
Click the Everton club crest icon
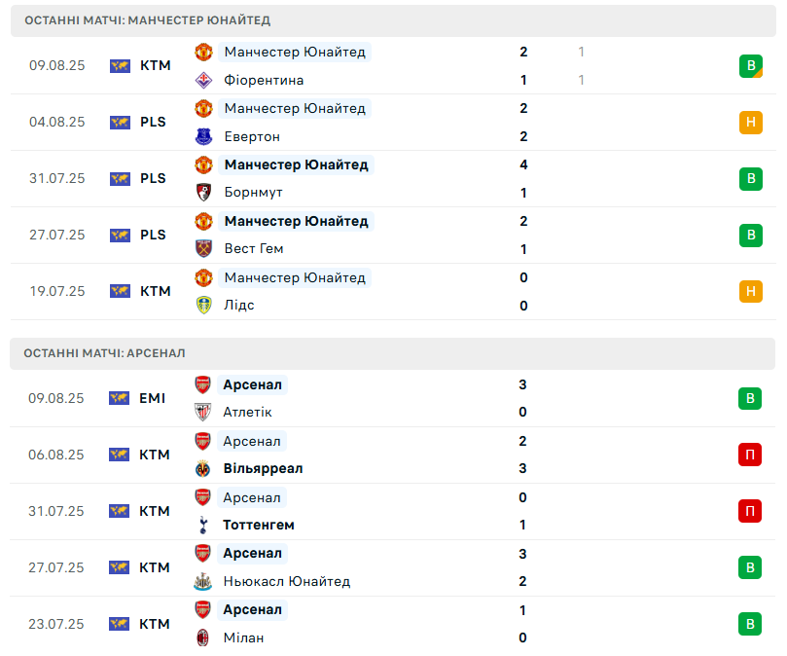pyautogui.click(x=203, y=136)
